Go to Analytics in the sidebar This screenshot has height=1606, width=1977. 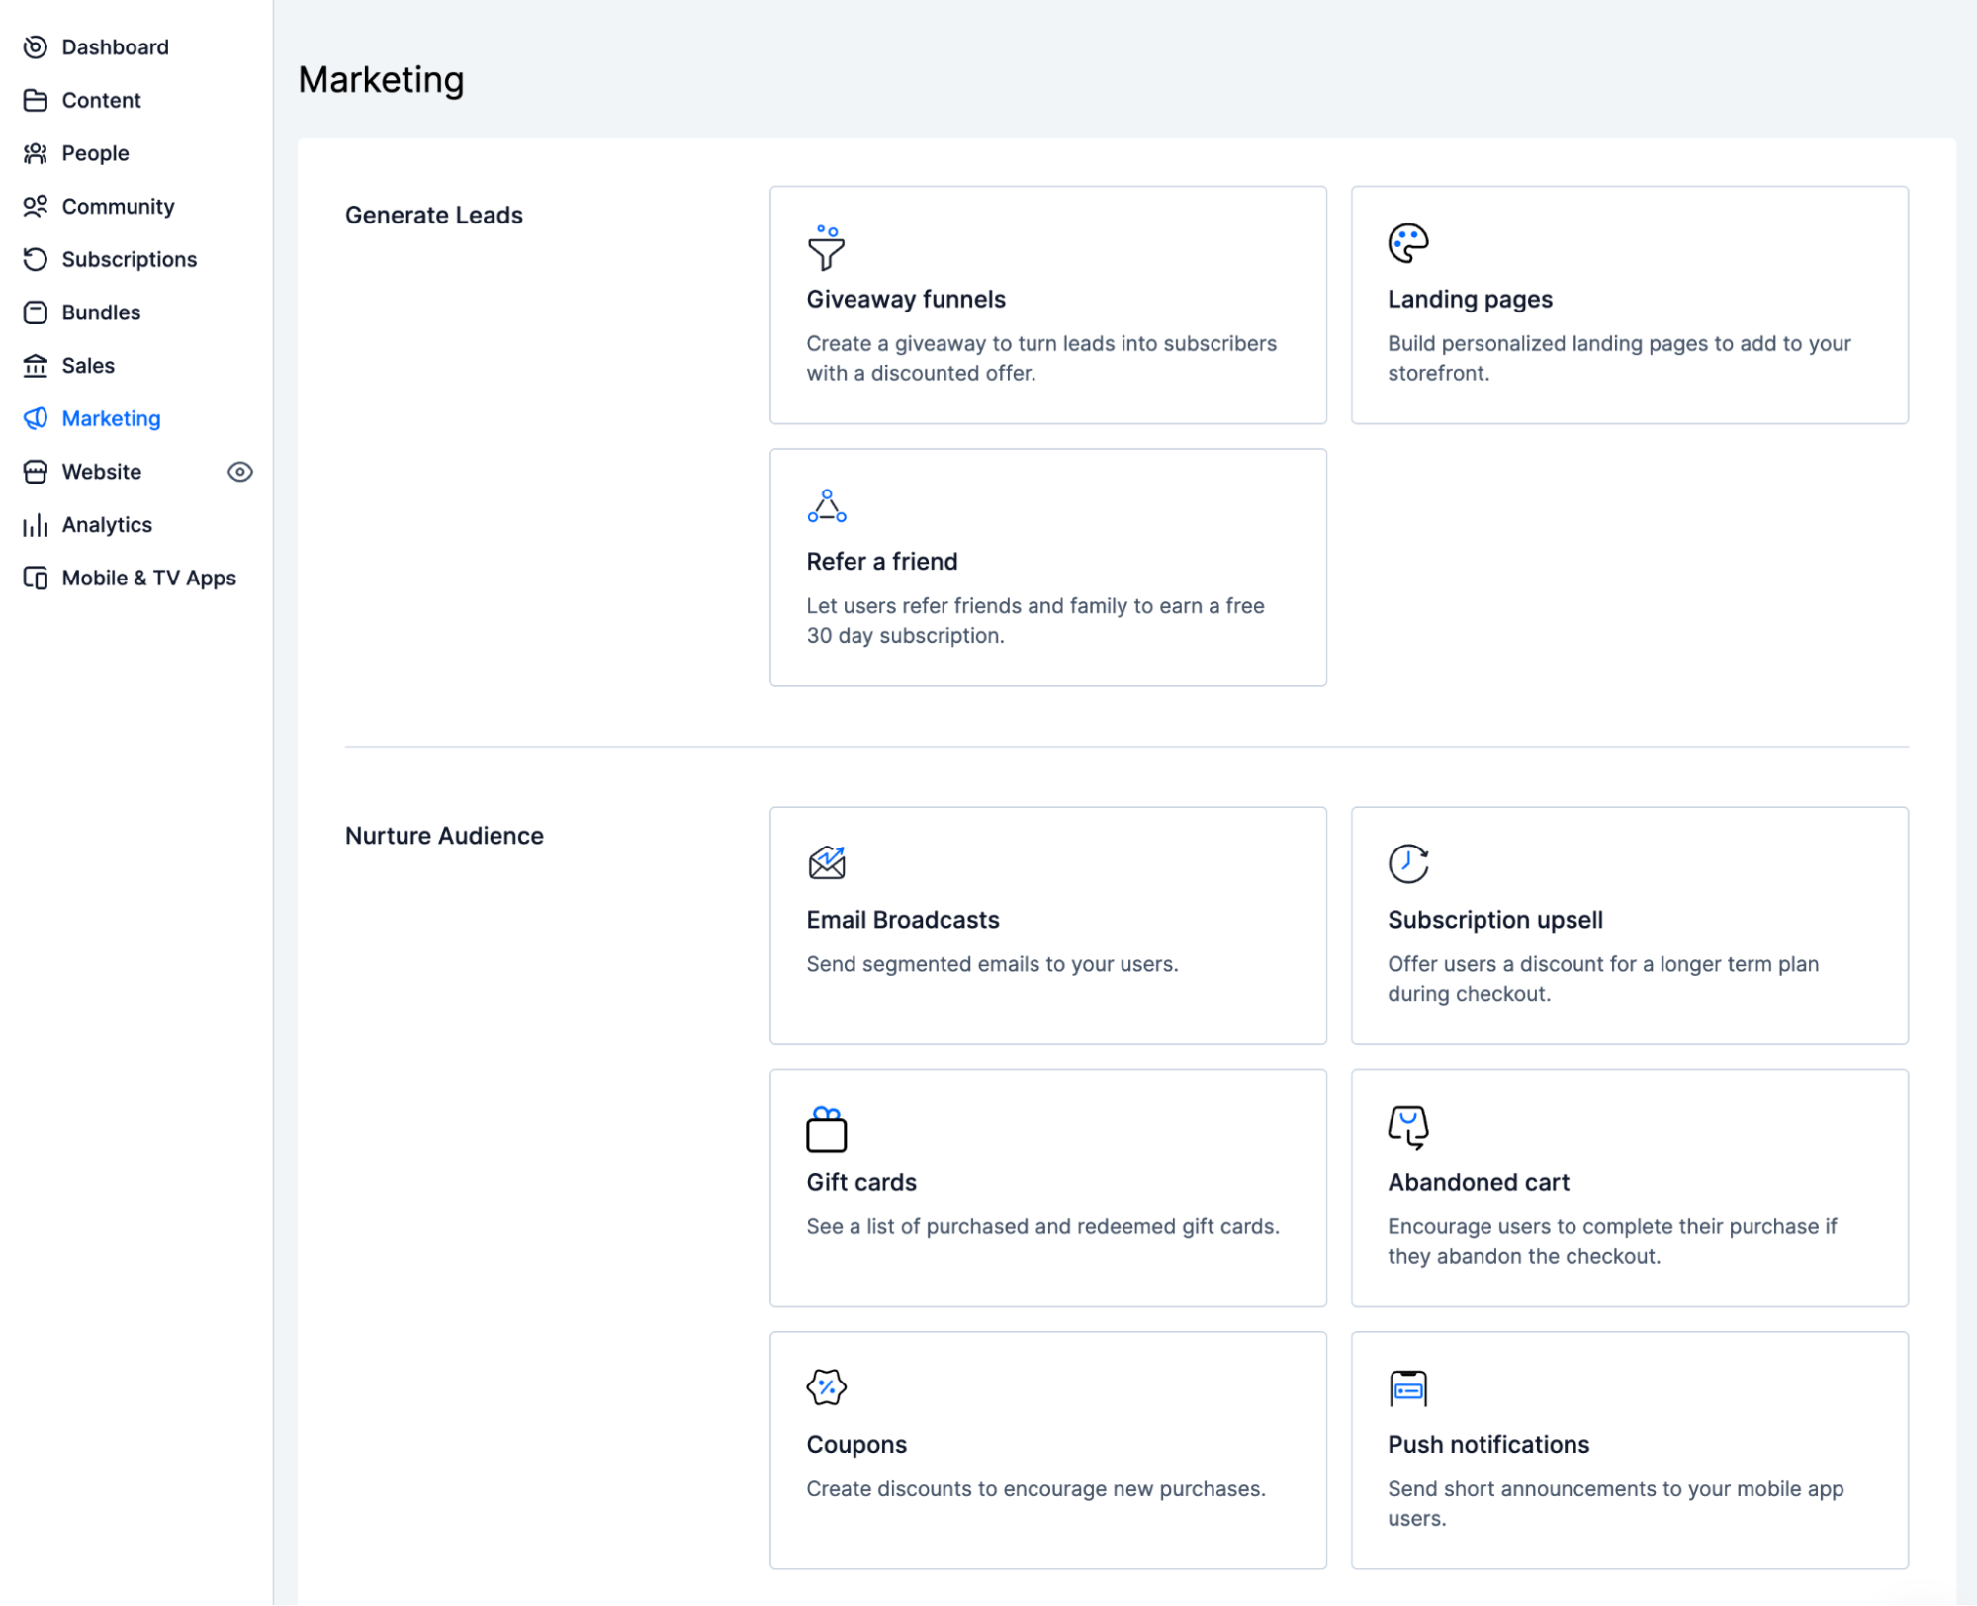(107, 525)
